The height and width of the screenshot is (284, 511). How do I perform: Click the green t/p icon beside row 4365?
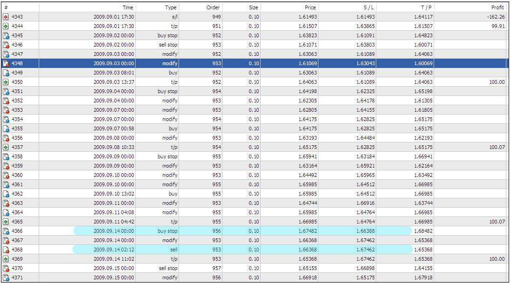click(6, 222)
